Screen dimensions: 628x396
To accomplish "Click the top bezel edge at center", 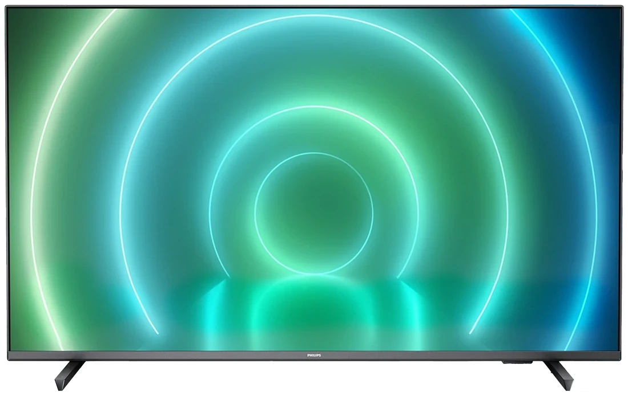I will click(313, 6).
